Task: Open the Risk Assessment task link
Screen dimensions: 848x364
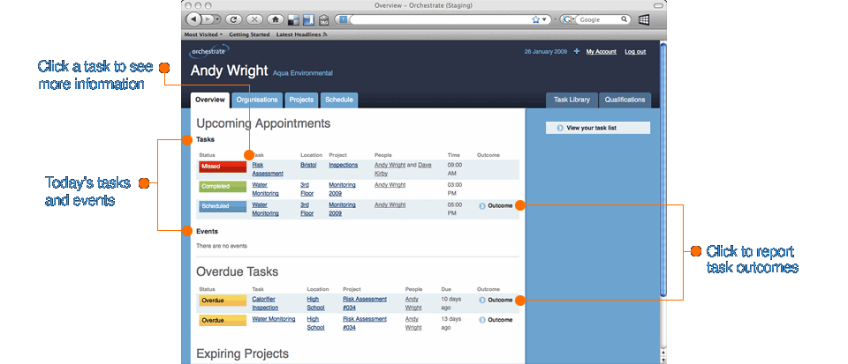Action: pyautogui.click(x=267, y=168)
